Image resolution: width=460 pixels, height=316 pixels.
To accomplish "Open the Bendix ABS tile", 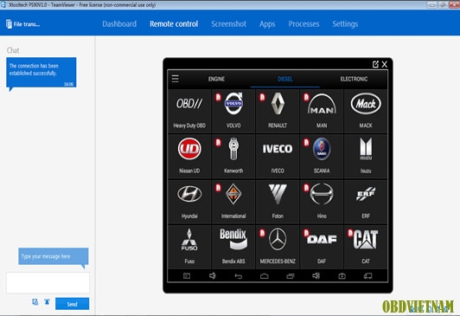I will pyautogui.click(x=233, y=247).
